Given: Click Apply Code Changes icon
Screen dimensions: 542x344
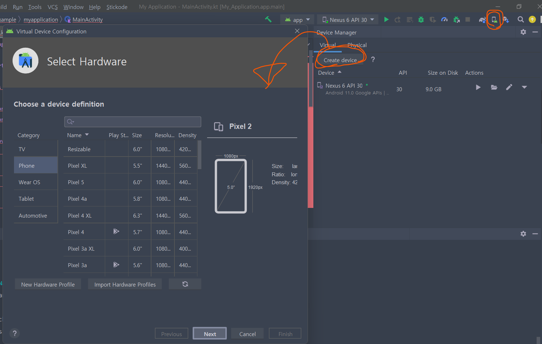Looking at the screenshot, I should point(410,20).
